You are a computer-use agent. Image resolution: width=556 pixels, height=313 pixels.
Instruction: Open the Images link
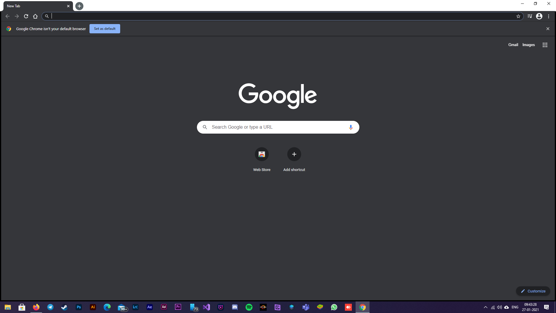tap(528, 45)
